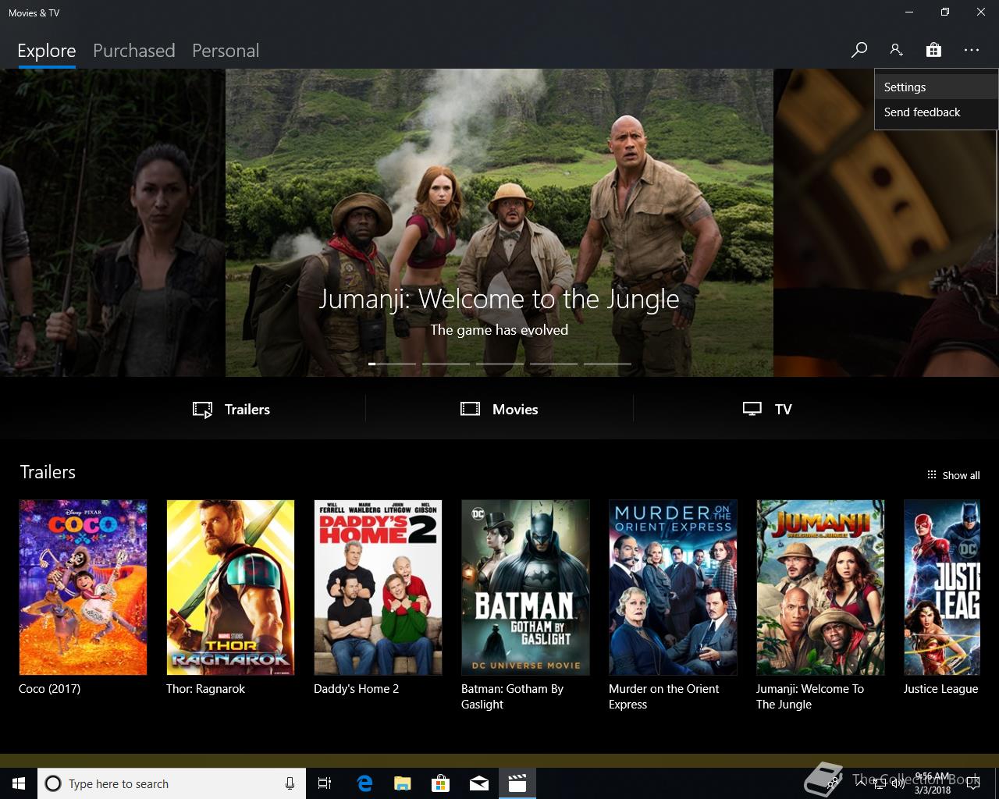The height and width of the screenshot is (799, 999).
Task: Open the search magnifier icon
Action: (859, 50)
